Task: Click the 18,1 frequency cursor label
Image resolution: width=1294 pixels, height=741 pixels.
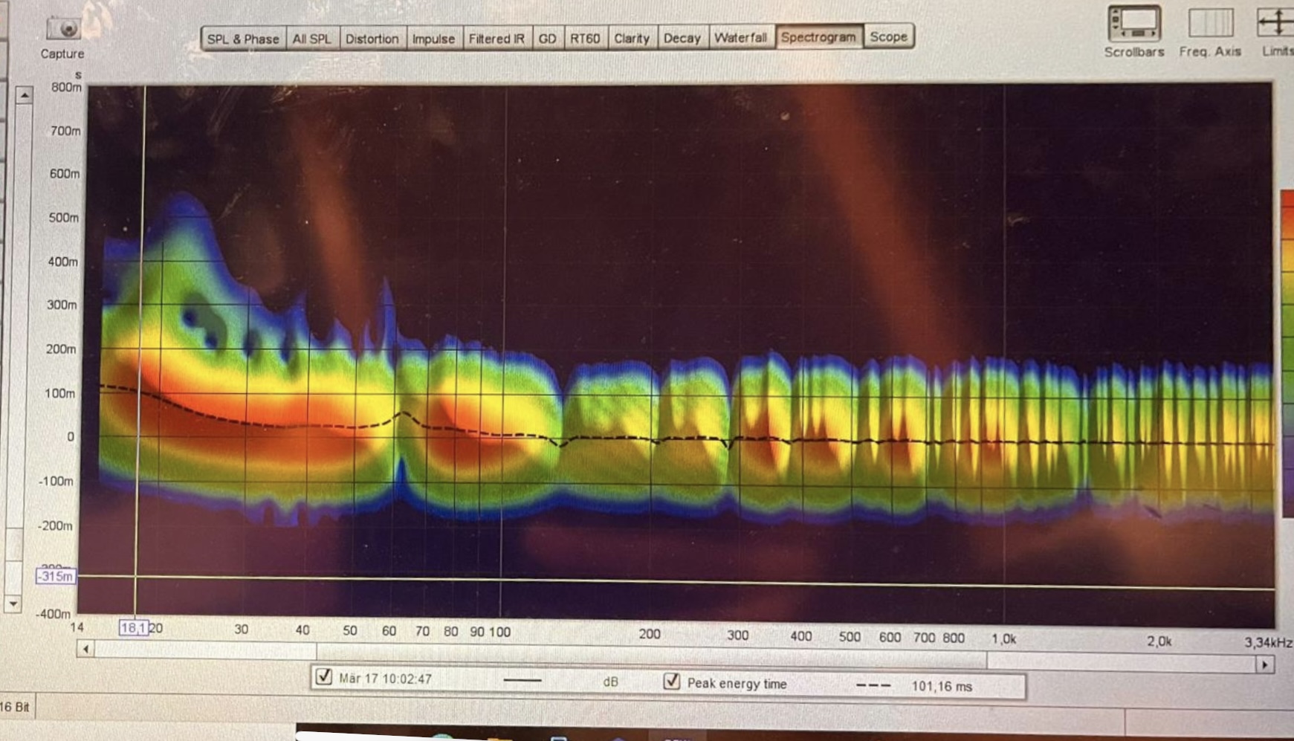Action: (133, 628)
